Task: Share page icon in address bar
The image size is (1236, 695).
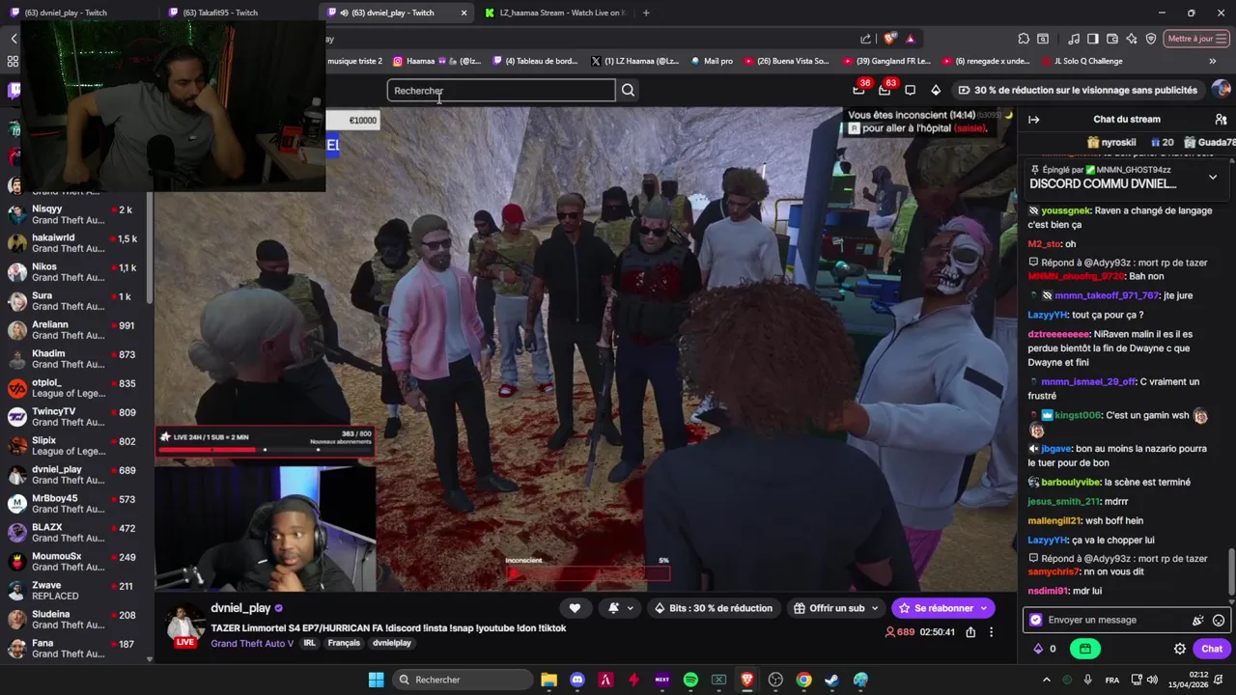Action: pyautogui.click(x=866, y=39)
